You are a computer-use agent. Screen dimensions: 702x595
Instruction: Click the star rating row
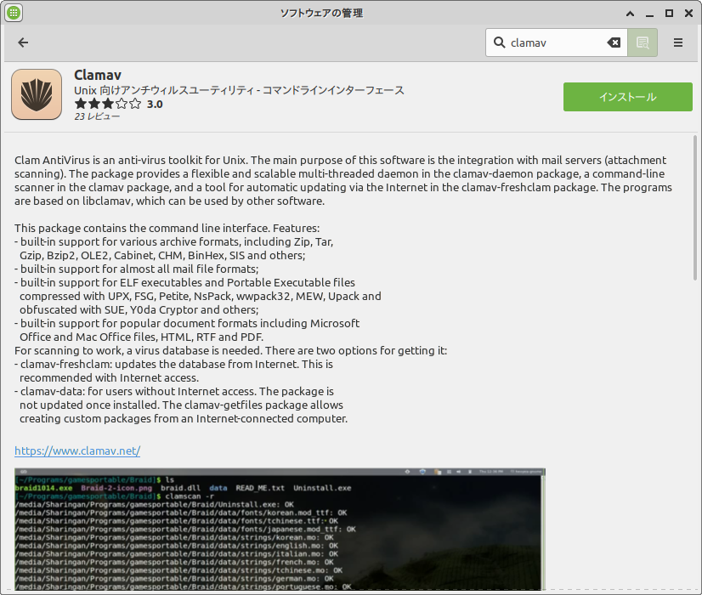click(108, 104)
